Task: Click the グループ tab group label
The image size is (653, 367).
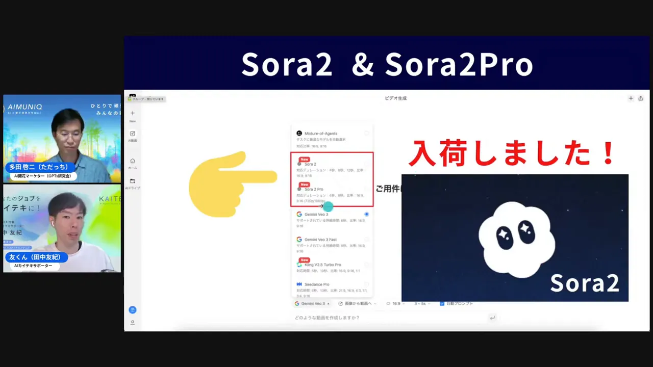Action: click(x=146, y=99)
